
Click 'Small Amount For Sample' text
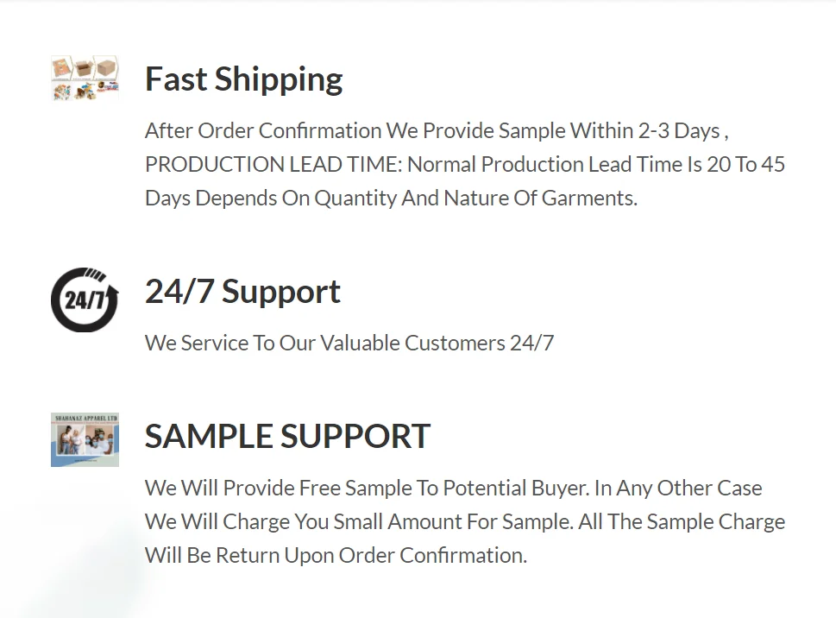(x=453, y=522)
